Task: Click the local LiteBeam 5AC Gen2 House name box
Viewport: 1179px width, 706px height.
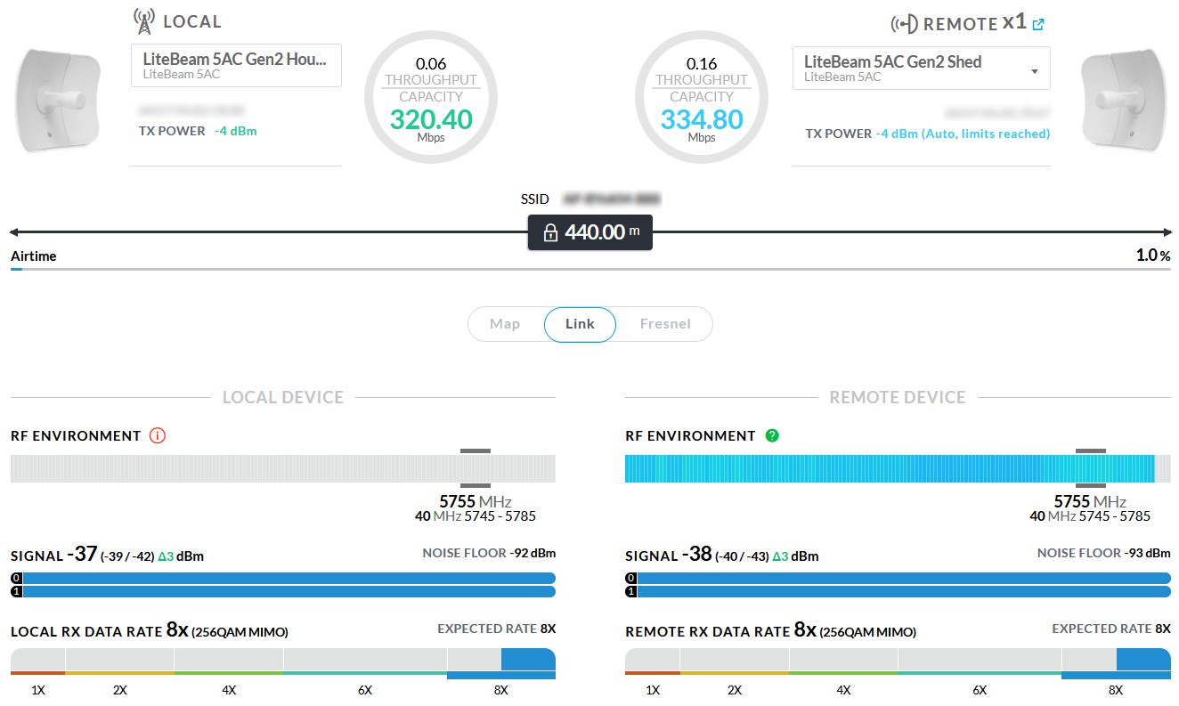Action: [236, 67]
